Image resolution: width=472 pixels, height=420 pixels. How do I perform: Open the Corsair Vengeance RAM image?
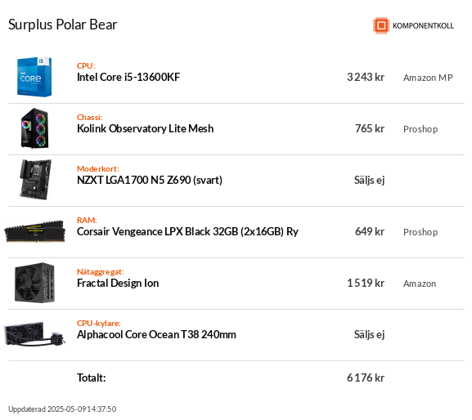pos(34,231)
